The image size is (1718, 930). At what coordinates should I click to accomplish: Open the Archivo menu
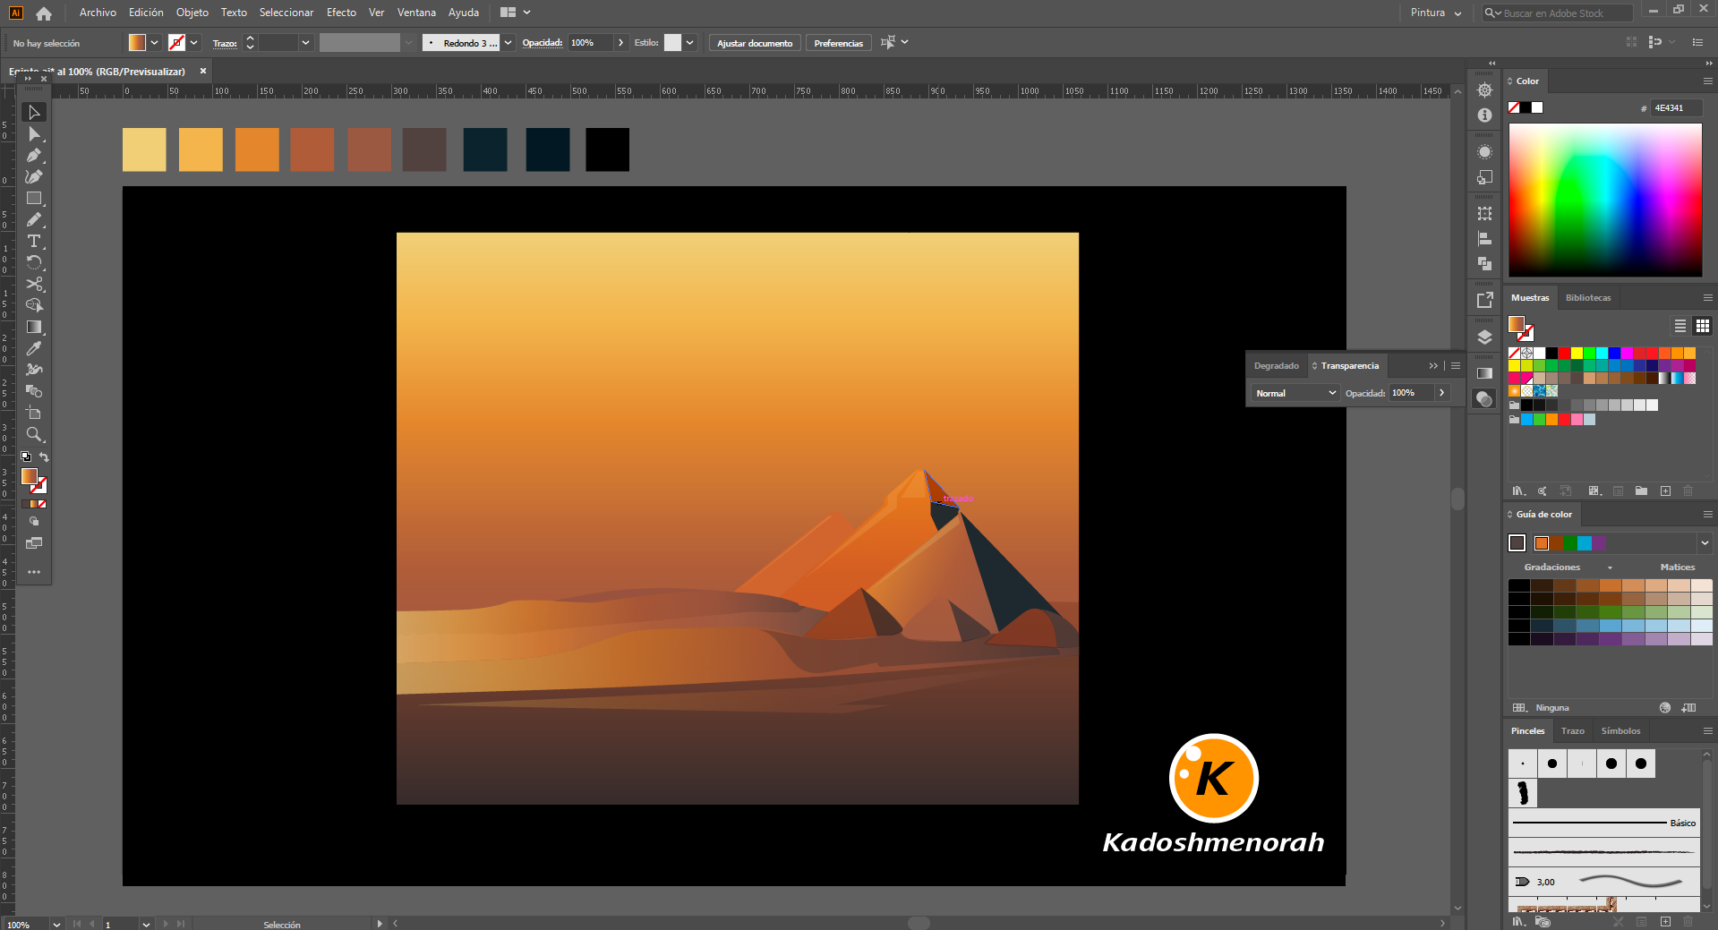[98, 13]
